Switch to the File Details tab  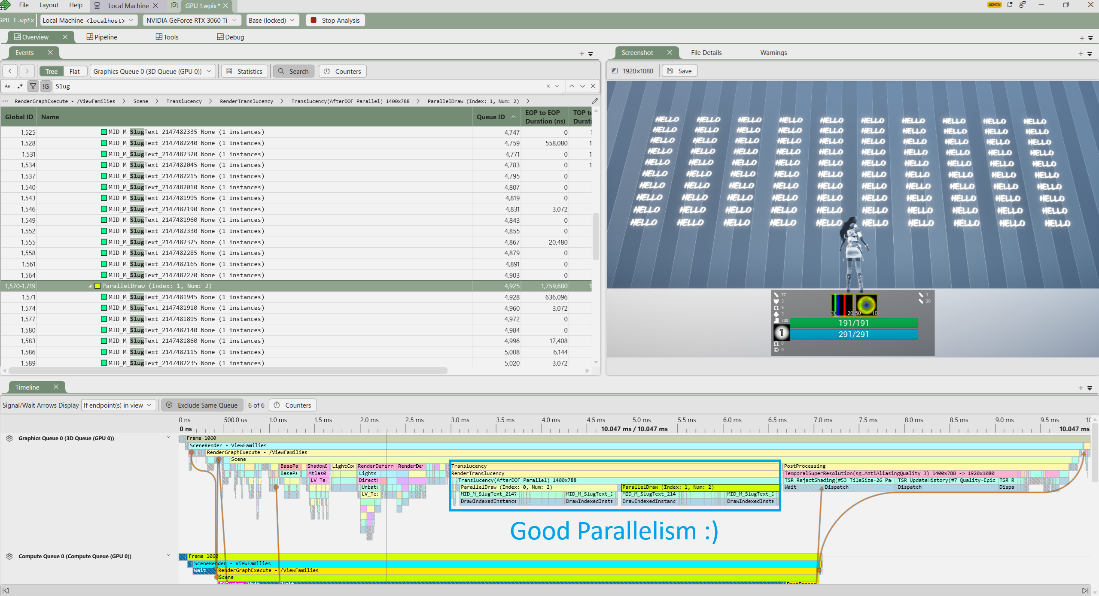click(706, 52)
